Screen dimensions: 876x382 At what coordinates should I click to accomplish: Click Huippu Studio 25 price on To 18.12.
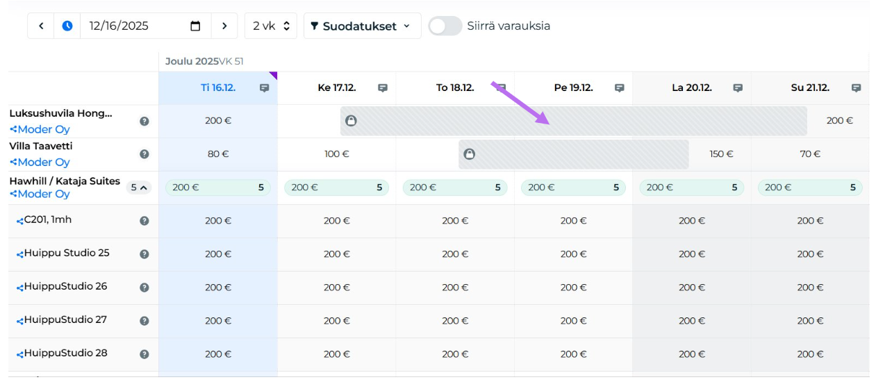click(x=455, y=254)
